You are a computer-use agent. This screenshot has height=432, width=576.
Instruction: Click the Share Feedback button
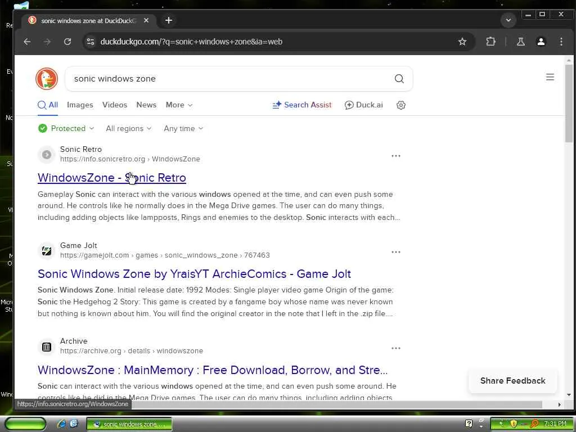pos(513,381)
